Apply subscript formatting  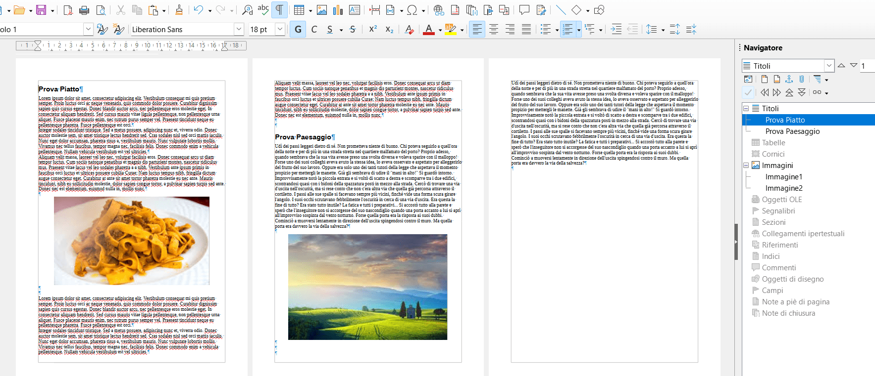click(390, 30)
